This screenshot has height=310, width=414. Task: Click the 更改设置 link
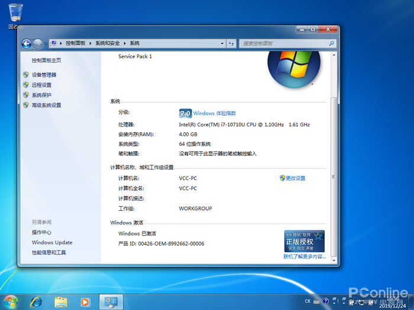coord(295,178)
